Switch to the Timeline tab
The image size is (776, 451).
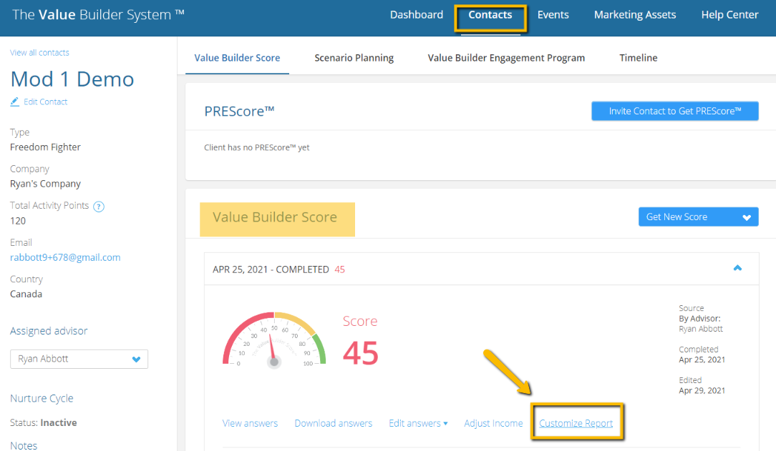coord(638,57)
